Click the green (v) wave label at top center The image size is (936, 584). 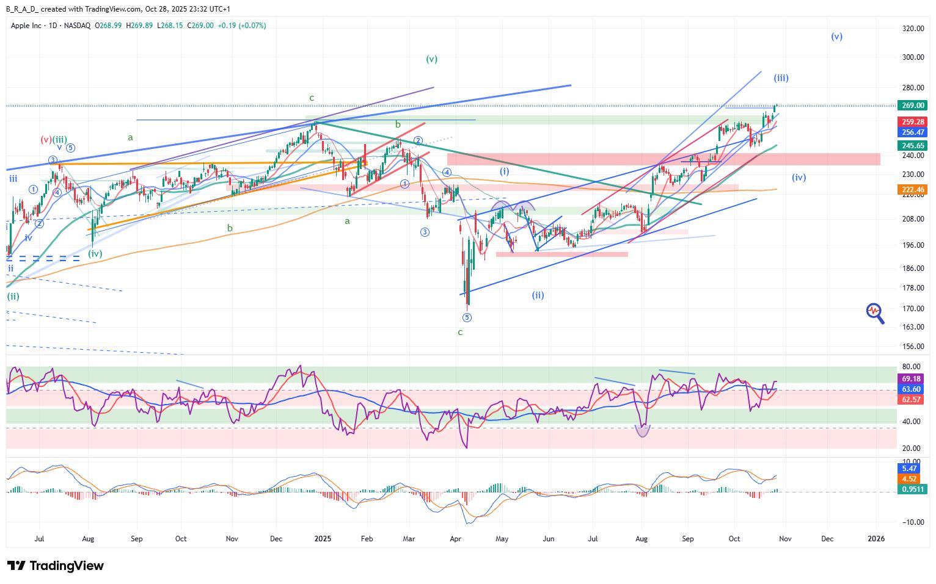tap(431, 59)
